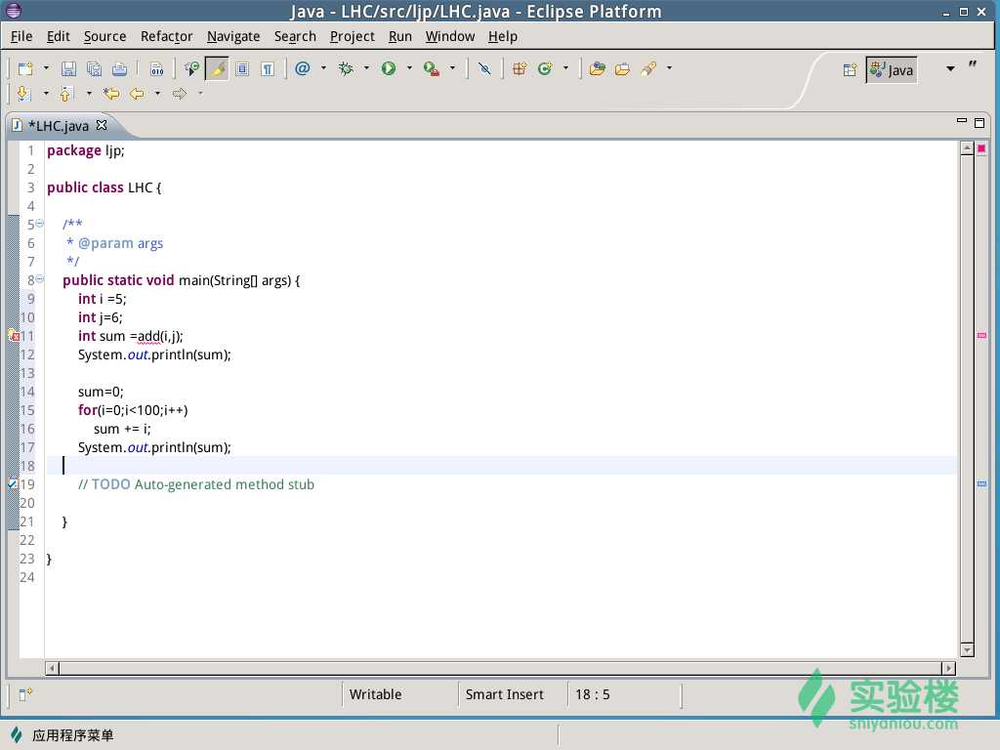This screenshot has height=750, width=1000.
Task: Open the Refactor menu
Action: tap(166, 36)
